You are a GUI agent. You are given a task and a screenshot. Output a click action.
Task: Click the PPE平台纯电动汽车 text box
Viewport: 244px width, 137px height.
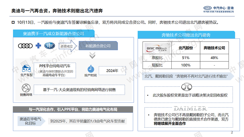55,71
